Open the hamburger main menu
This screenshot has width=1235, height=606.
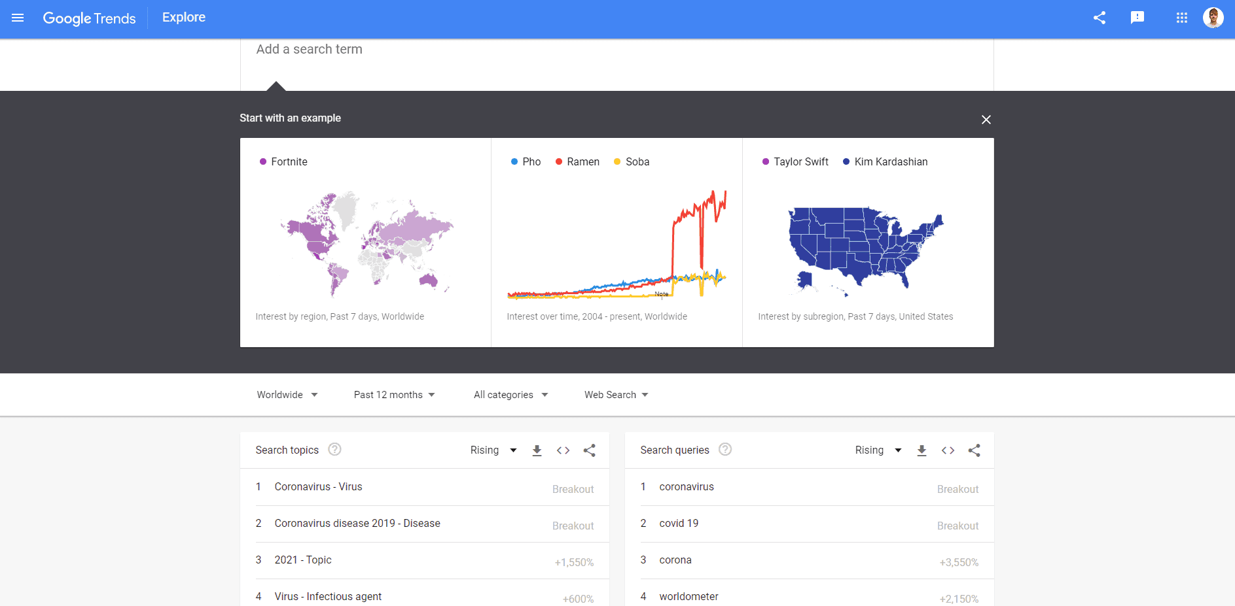[18, 18]
